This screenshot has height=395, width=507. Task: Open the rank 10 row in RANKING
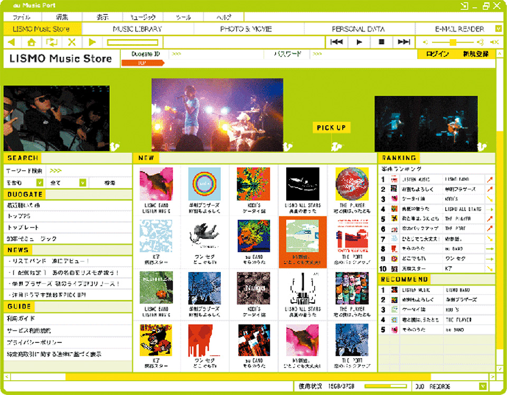[x=437, y=269]
